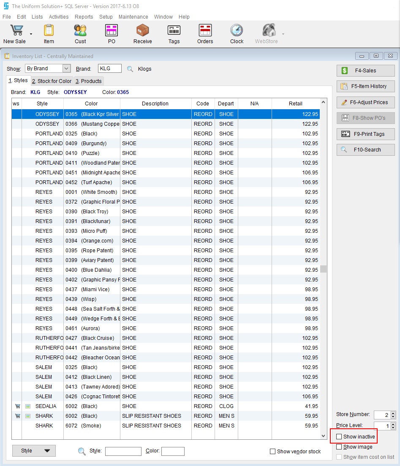Toggle Show item cost on list
The image size is (400, 466).
coord(339,457)
